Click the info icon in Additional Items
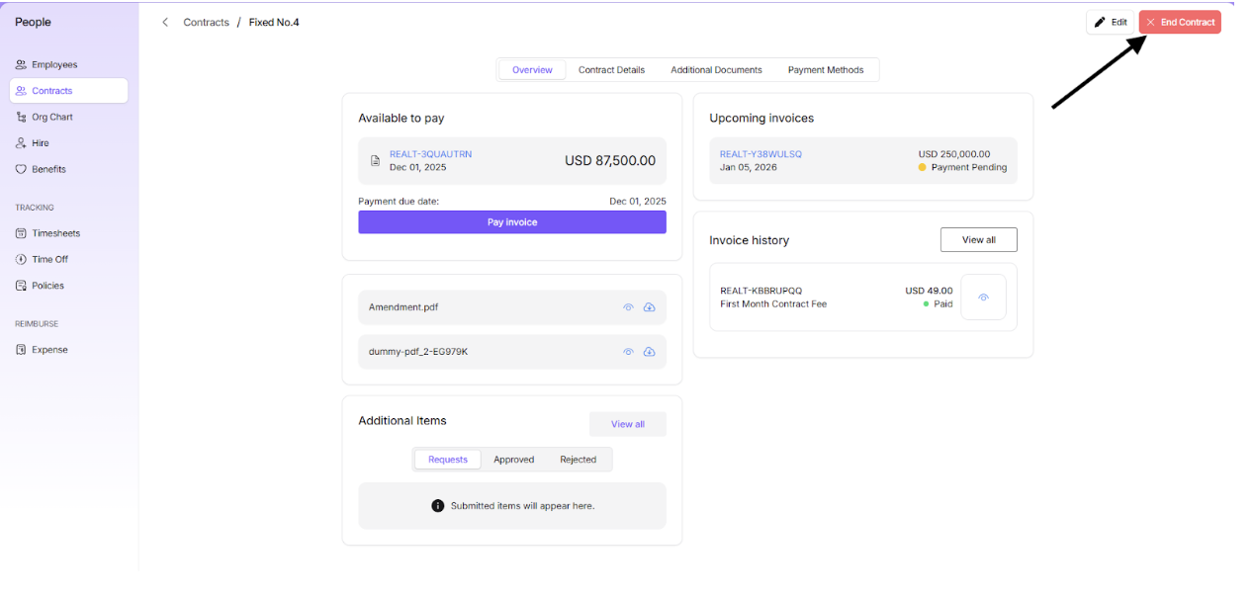This screenshot has height=597, width=1252. pos(438,506)
